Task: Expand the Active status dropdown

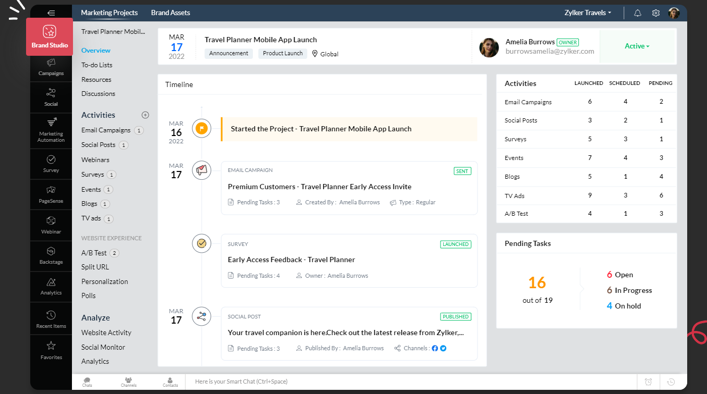Action: (x=637, y=46)
